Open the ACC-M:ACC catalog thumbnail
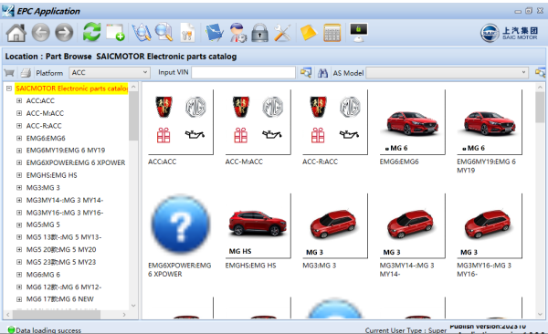 click(258, 121)
